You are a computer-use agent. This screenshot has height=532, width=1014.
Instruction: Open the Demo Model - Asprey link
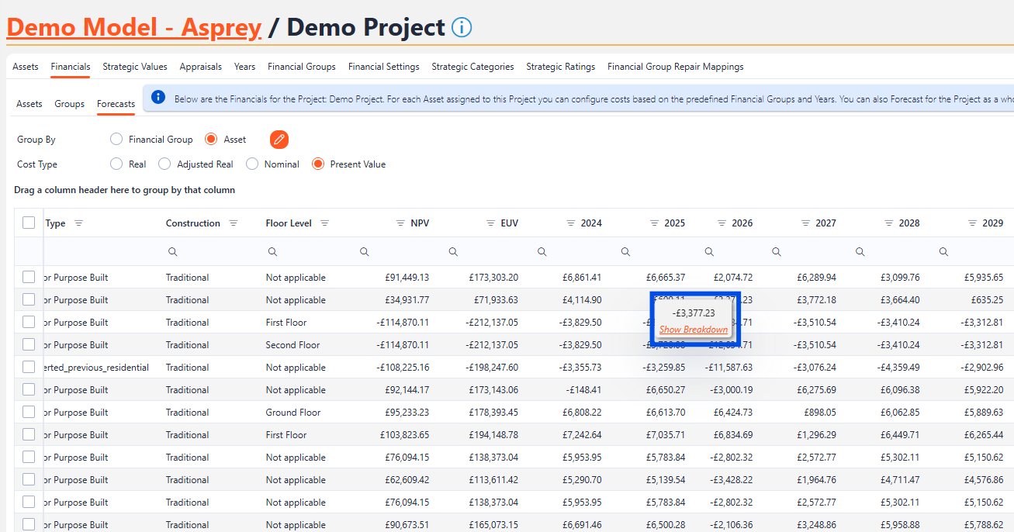(x=134, y=28)
